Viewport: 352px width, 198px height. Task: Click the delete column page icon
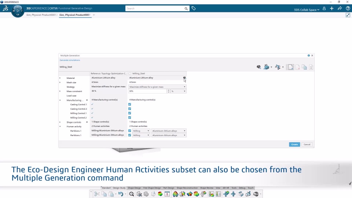point(298,67)
